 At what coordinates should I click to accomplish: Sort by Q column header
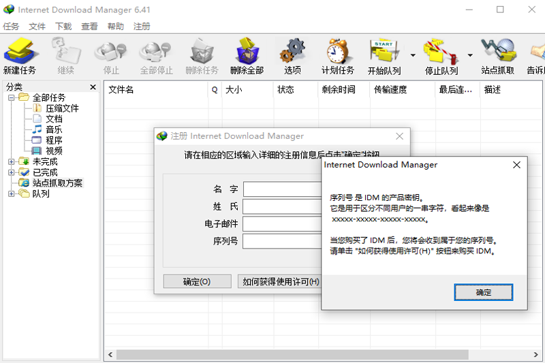point(215,90)
